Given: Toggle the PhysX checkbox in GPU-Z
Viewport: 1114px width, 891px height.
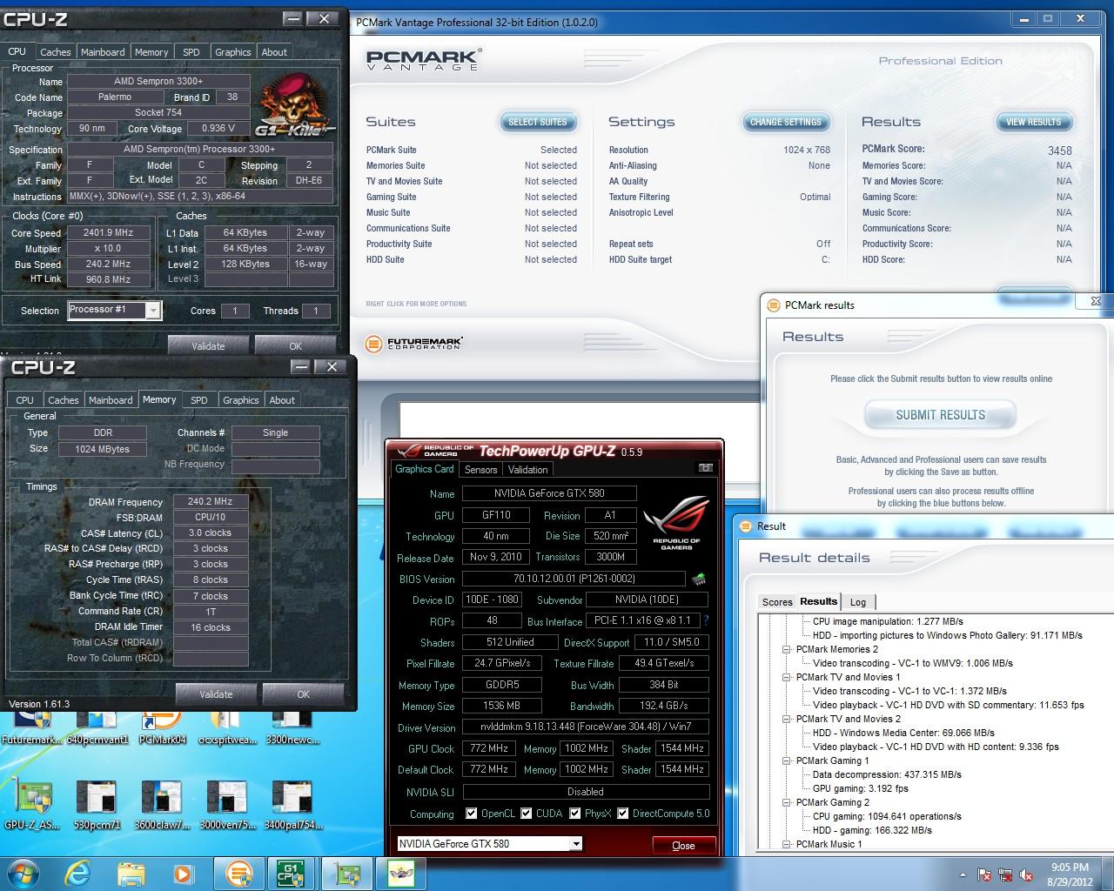Looking at the screenshot, I should pos(575,814).
